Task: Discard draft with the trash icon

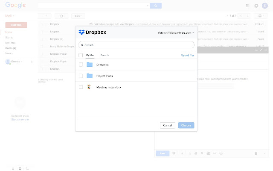Action: 256,153
